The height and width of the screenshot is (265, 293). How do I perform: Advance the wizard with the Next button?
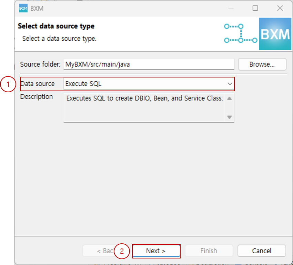pos(156,251)
